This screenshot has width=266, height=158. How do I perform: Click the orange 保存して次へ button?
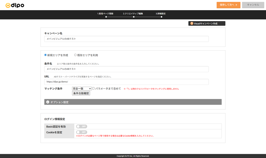pyautogui.click(x=228, y=5)
